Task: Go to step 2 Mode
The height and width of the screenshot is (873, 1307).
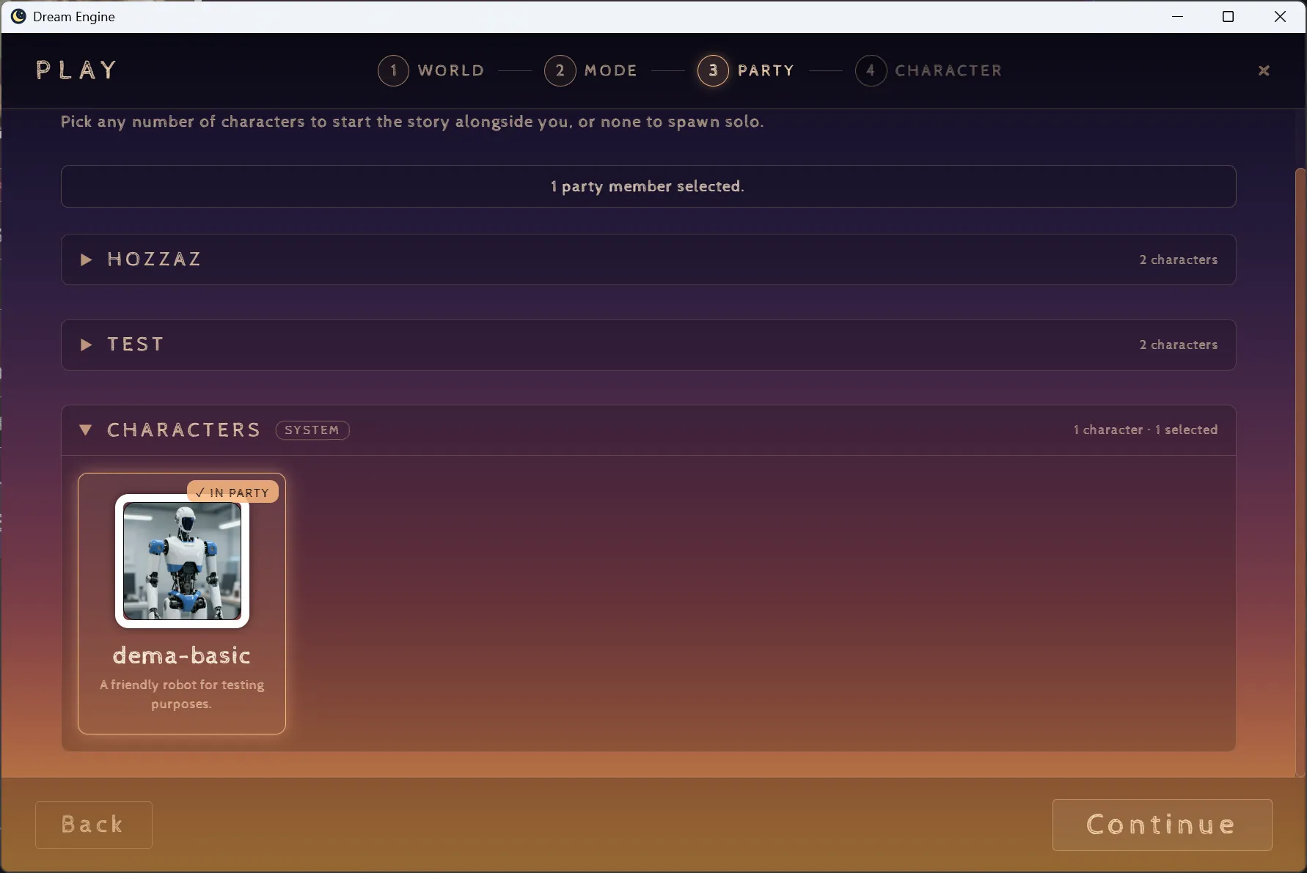Action: point(591,70)
